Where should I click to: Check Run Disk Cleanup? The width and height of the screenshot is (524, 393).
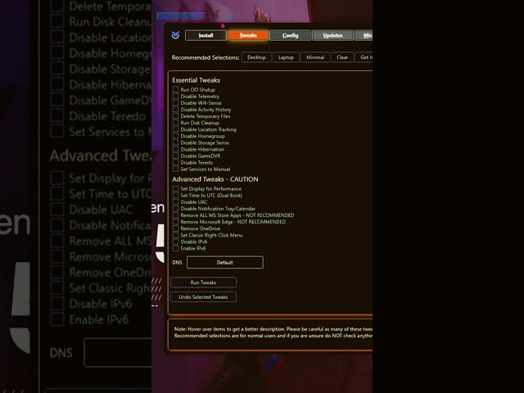click(x=175, y=123)
